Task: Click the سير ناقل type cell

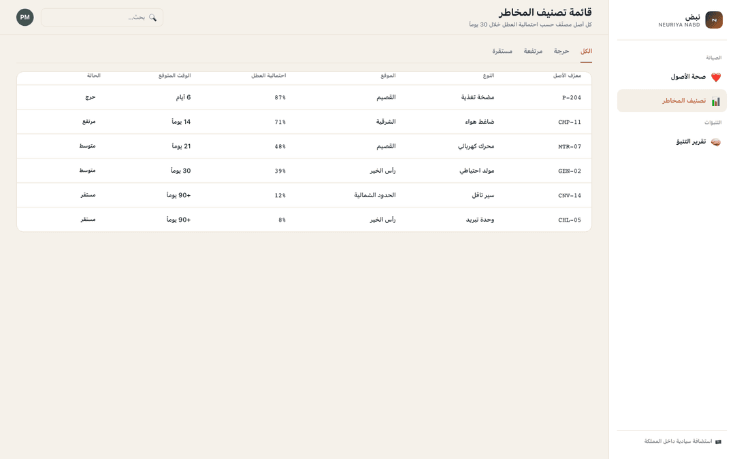Action: tap(483, 195)
